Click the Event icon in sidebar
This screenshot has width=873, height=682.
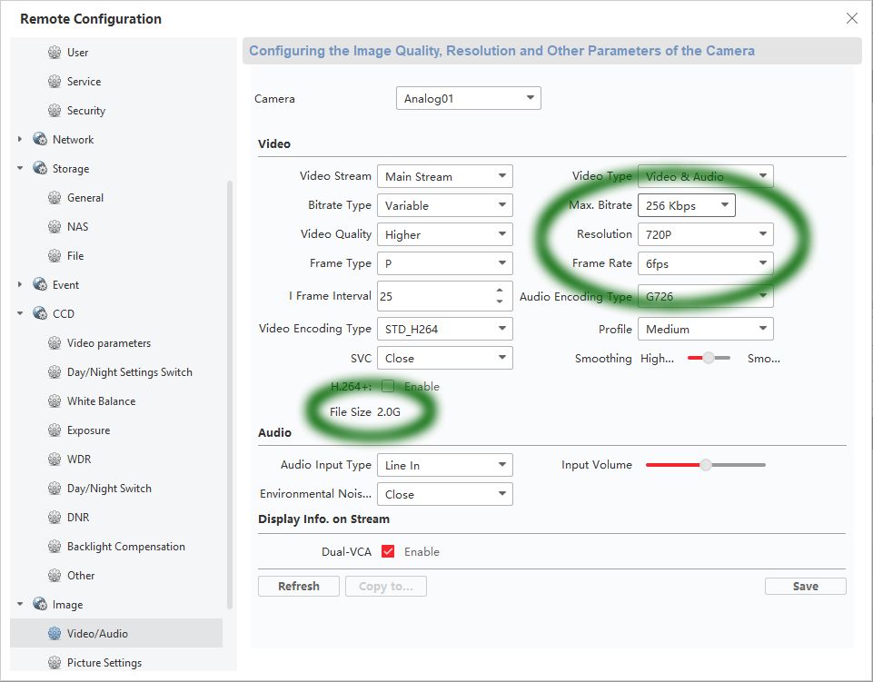pos(39,285)
